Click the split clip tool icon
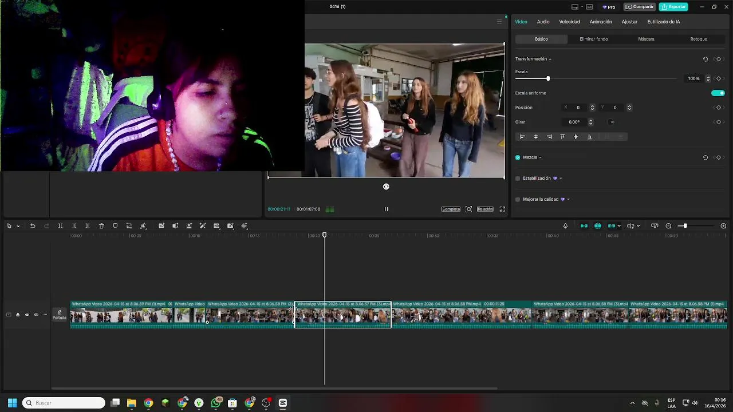733x412 pixels. click(x=60, y=226)
